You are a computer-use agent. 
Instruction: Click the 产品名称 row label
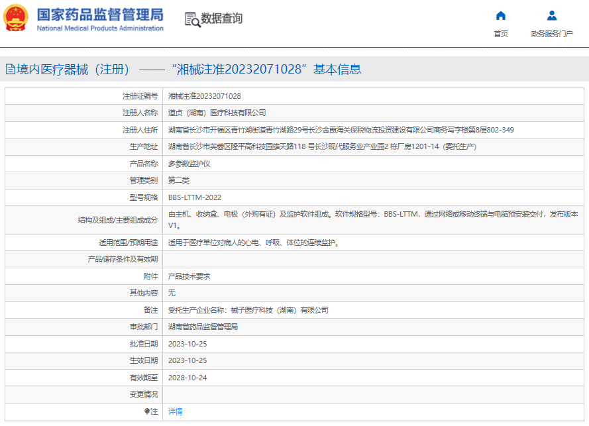[144, 164]
